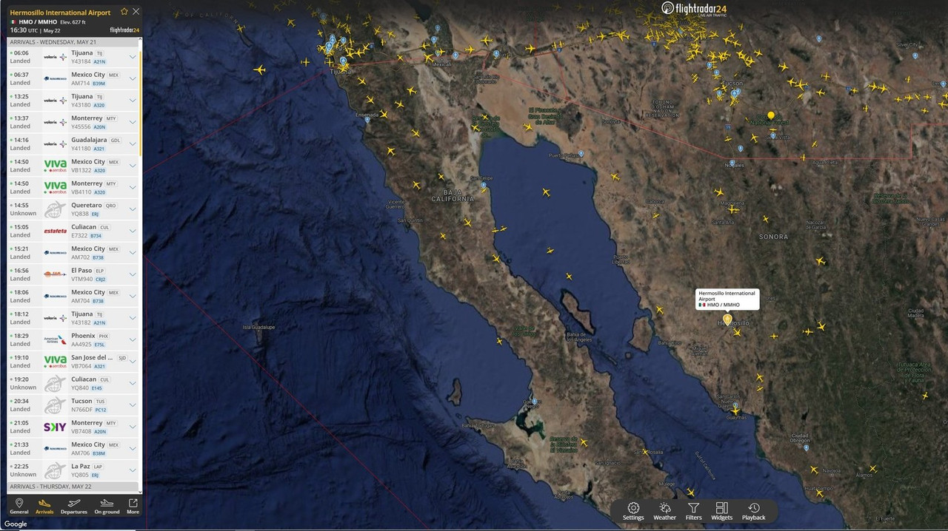Select Culiacan flight YQ840
Viewport: 948px width, 531px height.
pos(73,383)
